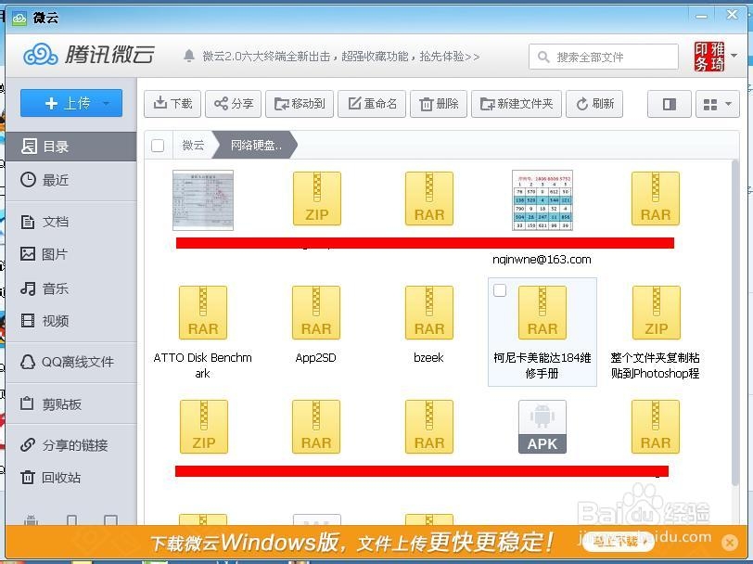753x564 pixels.
Task: Check the box on 柯尼卡美能达184维修手册 file
Action: click(500, 290)
